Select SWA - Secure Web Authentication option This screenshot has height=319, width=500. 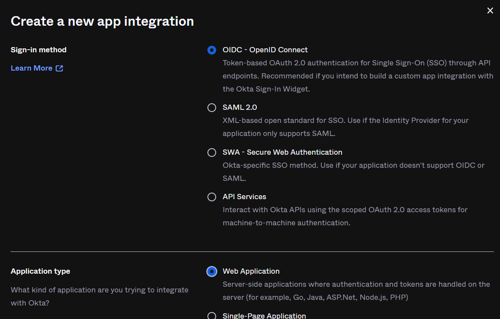[212, 153]
